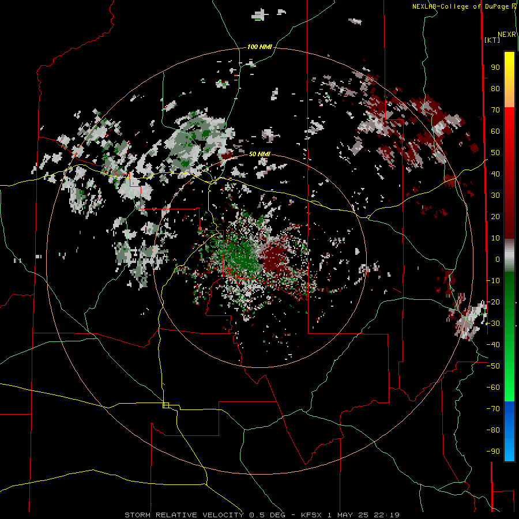The height and width of the screenshot is (519, 519).
Task: Click the 50 value on the velocity scale
Action: pos(495,153)
